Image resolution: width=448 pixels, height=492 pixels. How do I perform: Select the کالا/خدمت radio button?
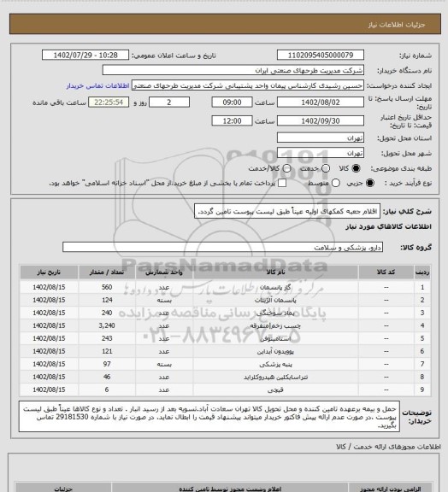(x=286, y=168)
